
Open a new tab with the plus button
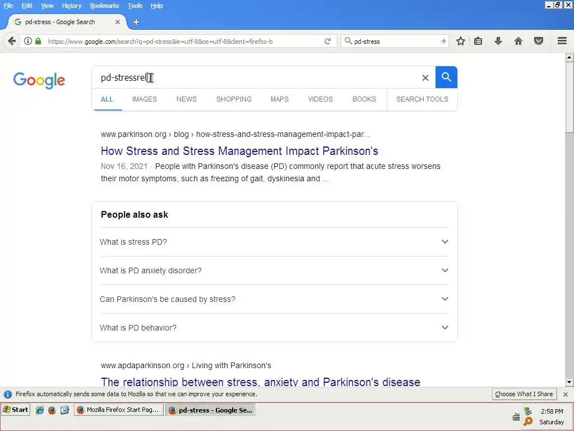(x=136, y=22)
